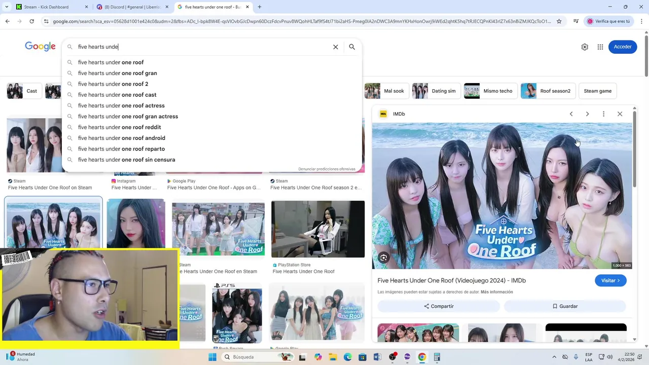Open Copilot from taskbar
The image size is (649, 365).
point(318,357)
